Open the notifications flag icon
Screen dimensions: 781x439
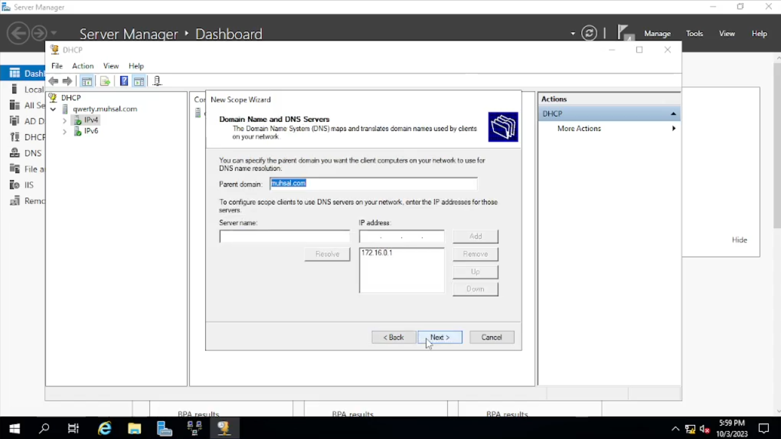tap(624, 33)
